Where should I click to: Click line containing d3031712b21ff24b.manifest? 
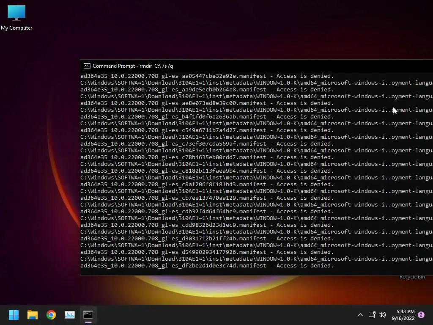[207, 239]
